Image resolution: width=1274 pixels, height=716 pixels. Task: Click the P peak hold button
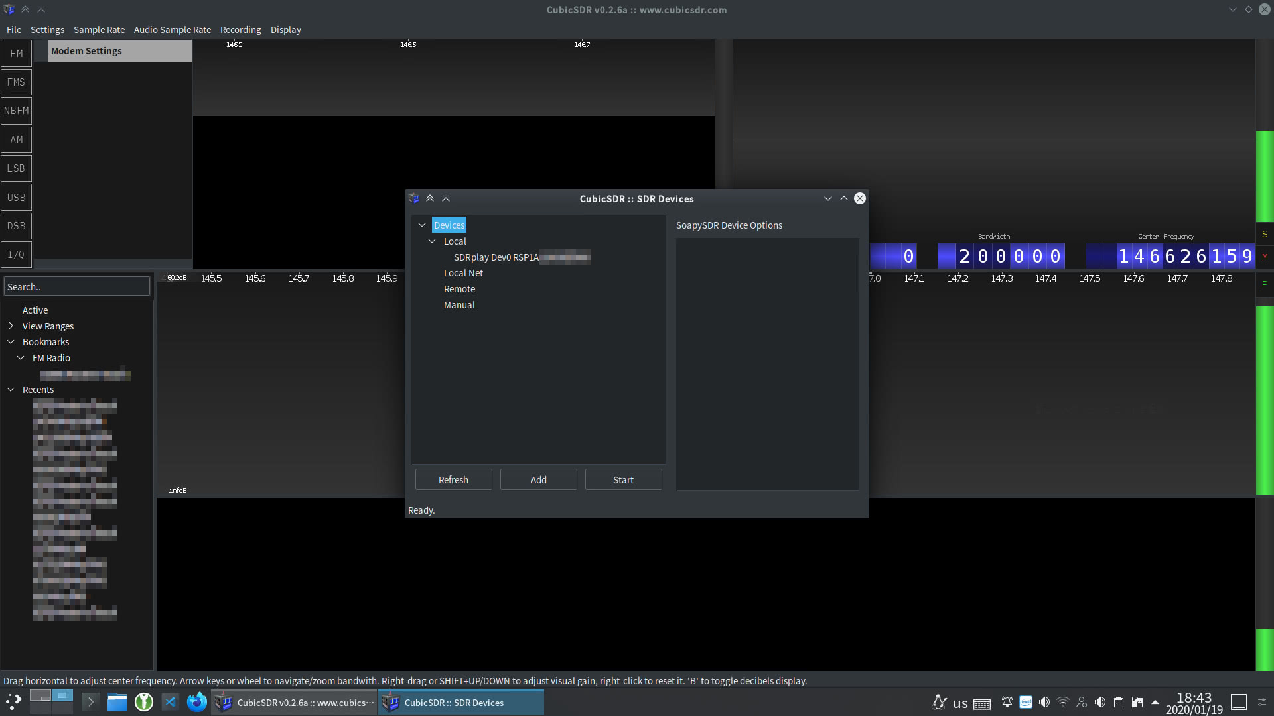click(x=1265, y=284)
